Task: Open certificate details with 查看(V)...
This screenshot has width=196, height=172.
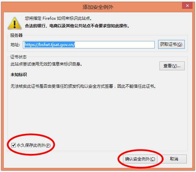Action: click(x=172, y=66)
